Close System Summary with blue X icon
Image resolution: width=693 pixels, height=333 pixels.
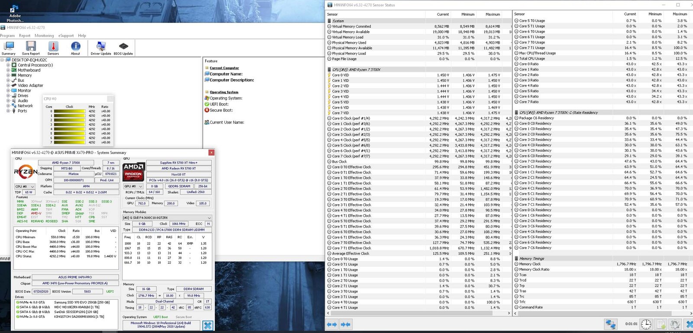pyautogui.click(x=208, y=325)
